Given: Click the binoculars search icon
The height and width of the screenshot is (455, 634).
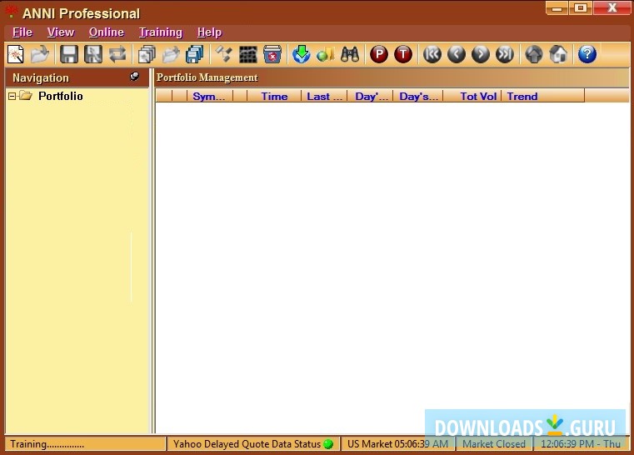Looking at the screenshot, I should tap(350, 55).
